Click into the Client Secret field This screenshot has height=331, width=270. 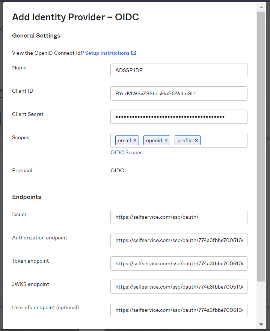(x=179, y=117)
